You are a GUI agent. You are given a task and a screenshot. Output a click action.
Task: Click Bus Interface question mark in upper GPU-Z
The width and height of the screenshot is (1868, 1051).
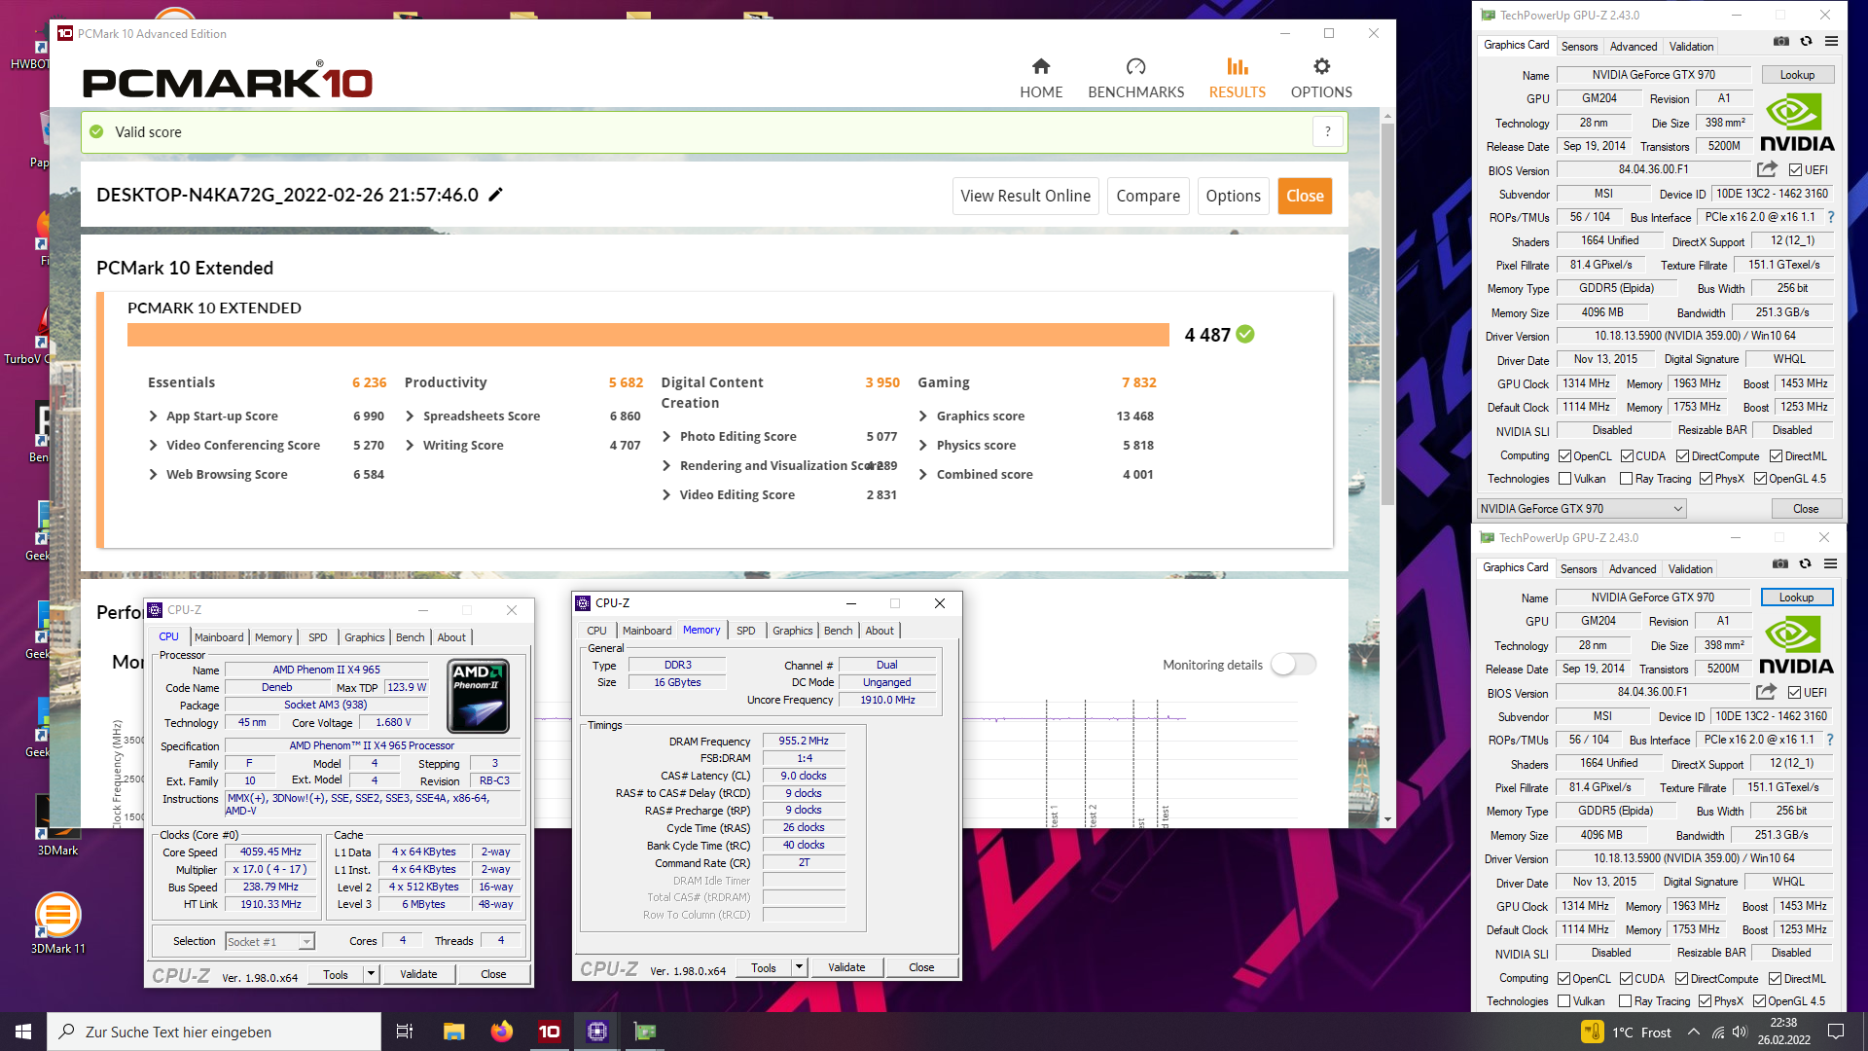pos(1831,217)
